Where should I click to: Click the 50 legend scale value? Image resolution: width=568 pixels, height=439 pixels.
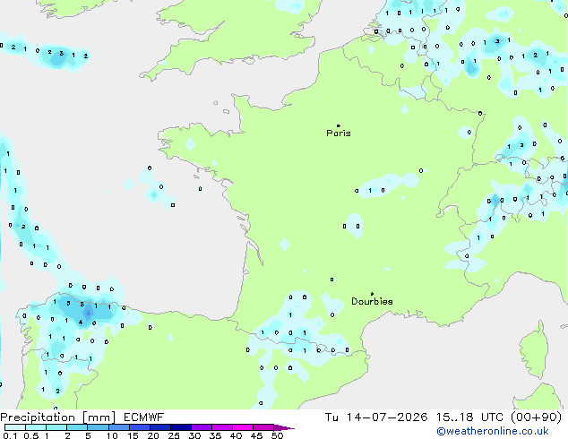click(278, 435)
